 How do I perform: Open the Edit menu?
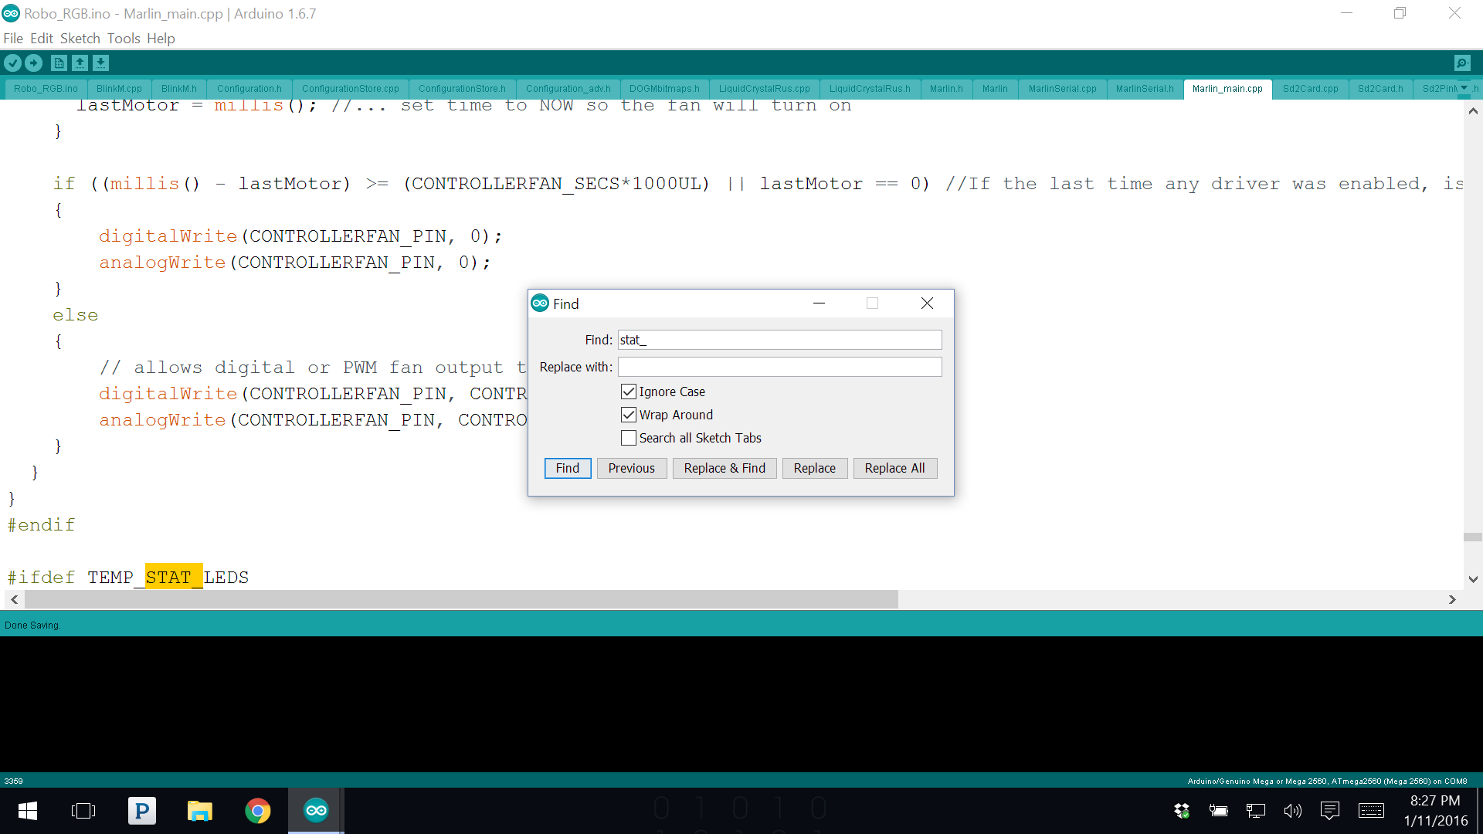pyautogui.click(x=42, y=39)
